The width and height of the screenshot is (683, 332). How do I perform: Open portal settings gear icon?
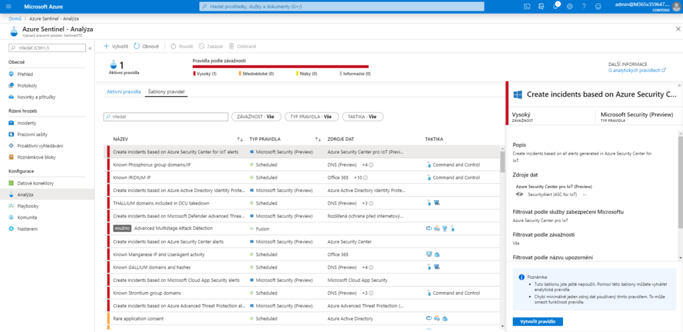point(570,6)
